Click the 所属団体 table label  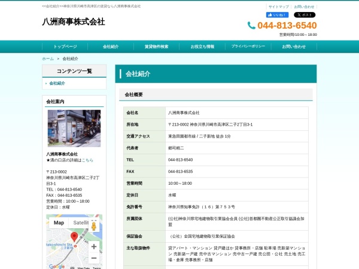[134, 219]
